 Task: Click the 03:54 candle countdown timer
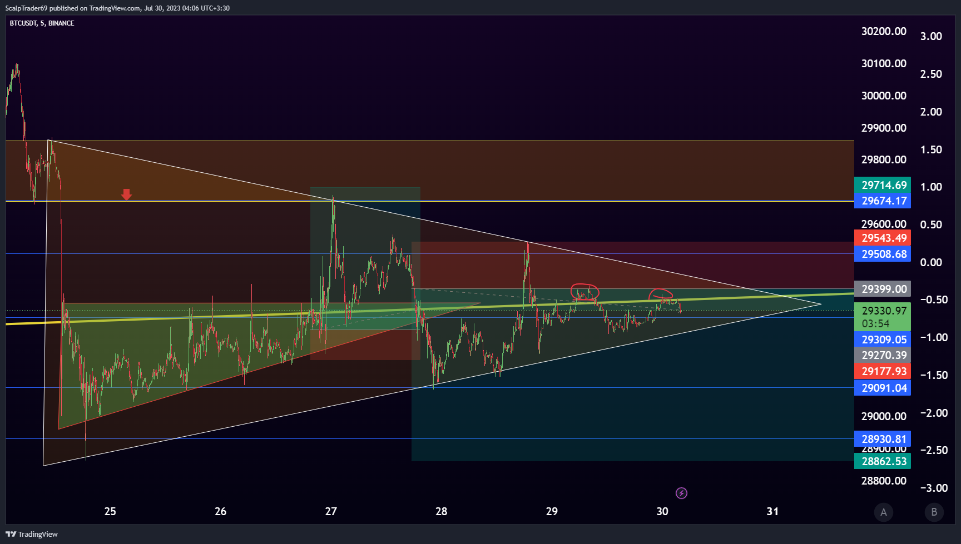[875, 323]
